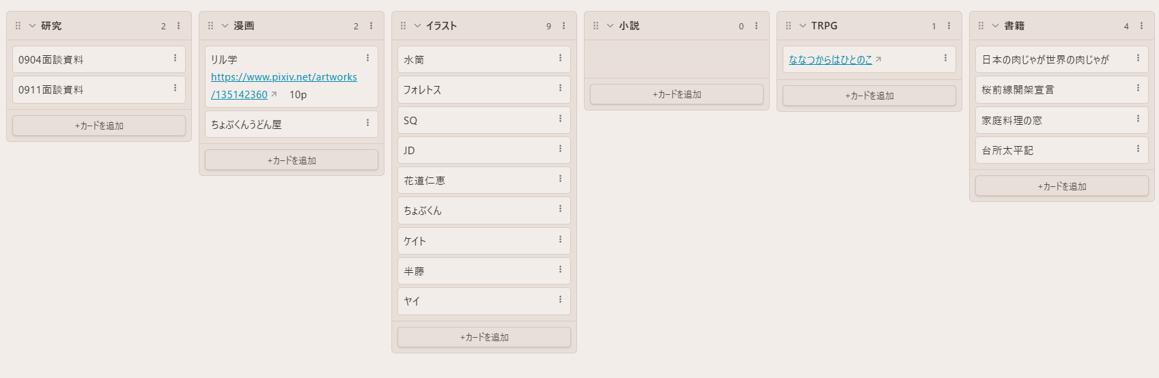Collapse the 小説 column
The width and height of the screenshot is (1159, 378).
click(610, 26)
